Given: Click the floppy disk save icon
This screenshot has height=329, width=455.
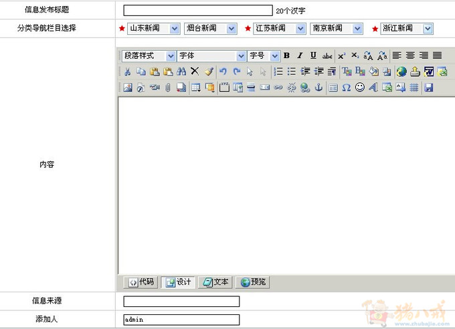Looking at the screenshot, I should 429,88.
